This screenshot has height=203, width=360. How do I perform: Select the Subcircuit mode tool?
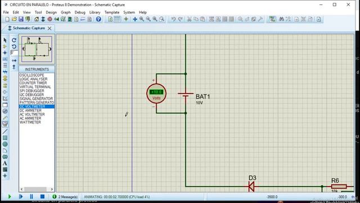click(x=5, y=78)
